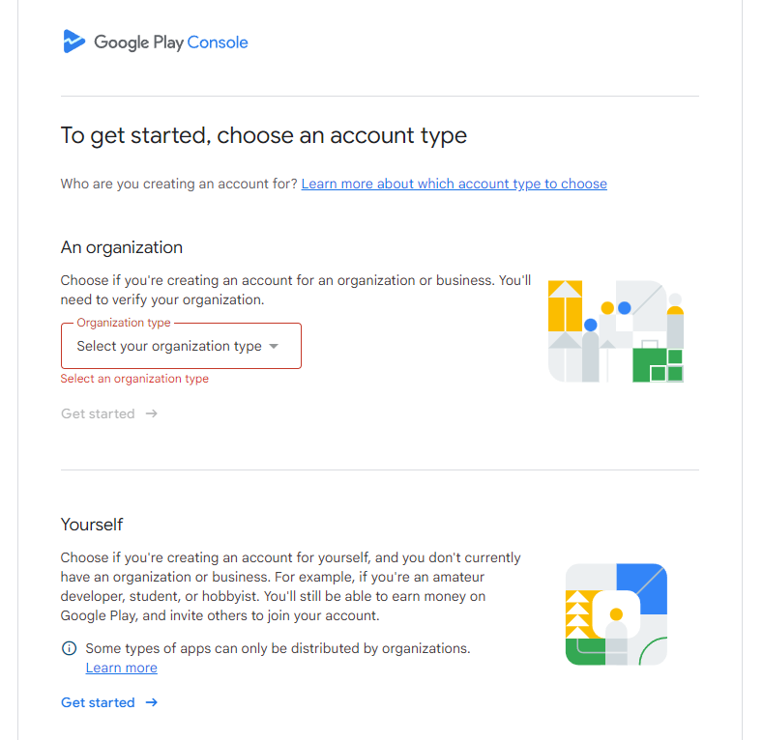
Task: Click the 'Who are you creating an account for?' text
Action: [x=179, y=184]
